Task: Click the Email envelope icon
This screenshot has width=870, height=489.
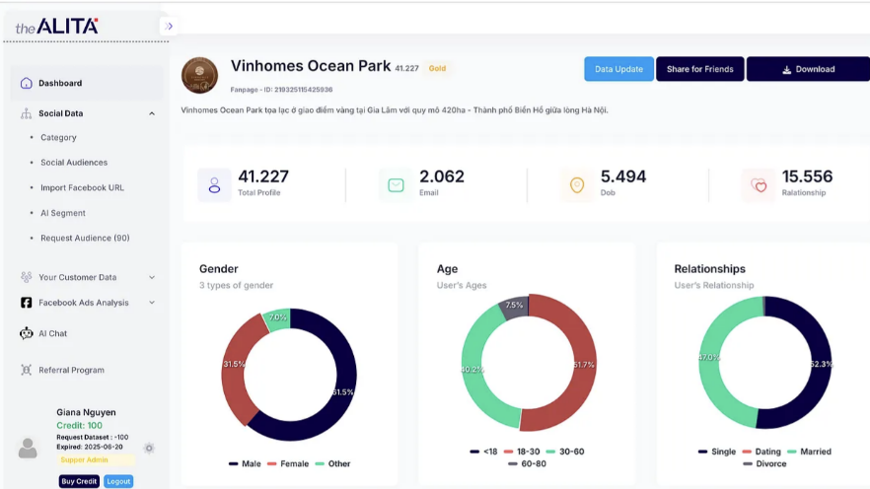Action: 396,185
